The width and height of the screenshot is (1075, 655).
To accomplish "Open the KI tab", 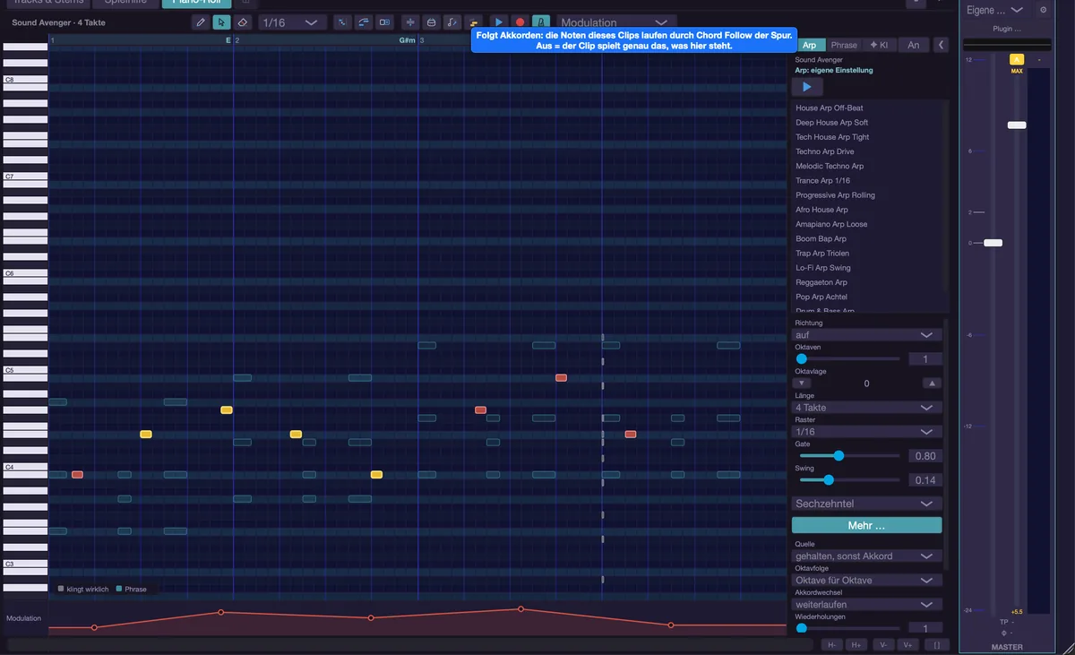I will [879, 45].
